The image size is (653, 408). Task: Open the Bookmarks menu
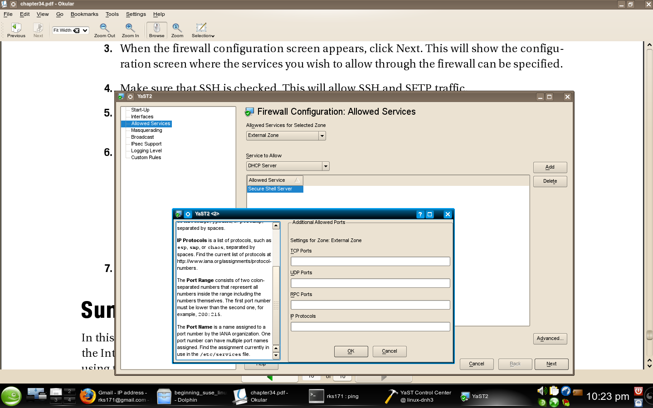[84, 14]
